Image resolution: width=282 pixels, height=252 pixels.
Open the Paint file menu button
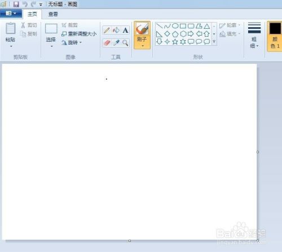click(x=11, y=14)
